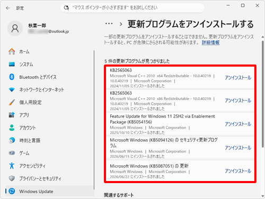Select the システム monitor icon
Screen dimensions: 265x199
click(x=12, y=64)
